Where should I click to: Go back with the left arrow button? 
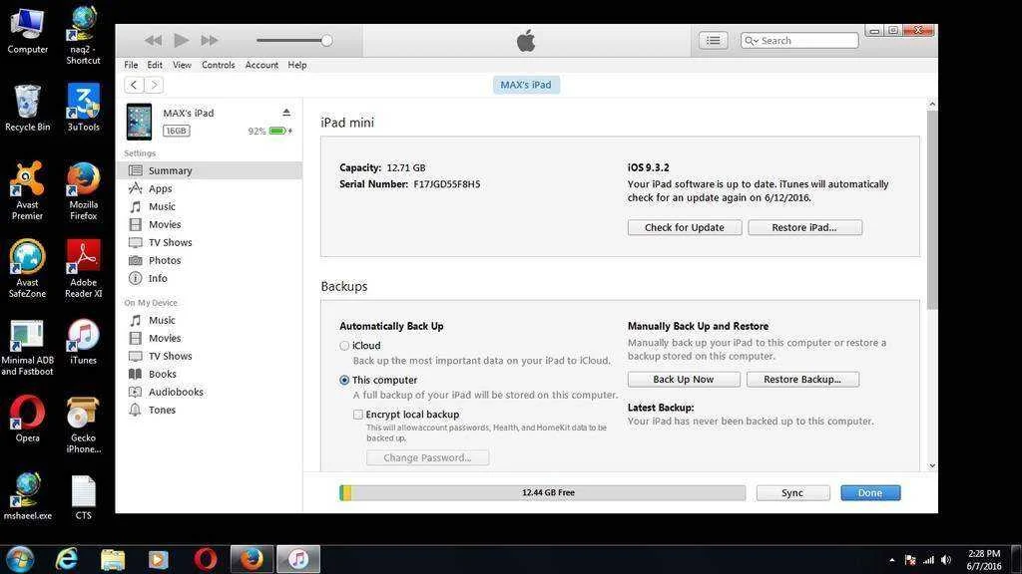point(134,85)
